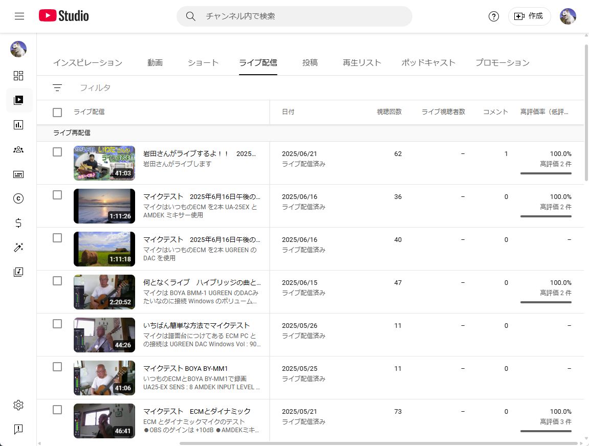Open the Copyright icon in sidebar

[x=18, y=198]
